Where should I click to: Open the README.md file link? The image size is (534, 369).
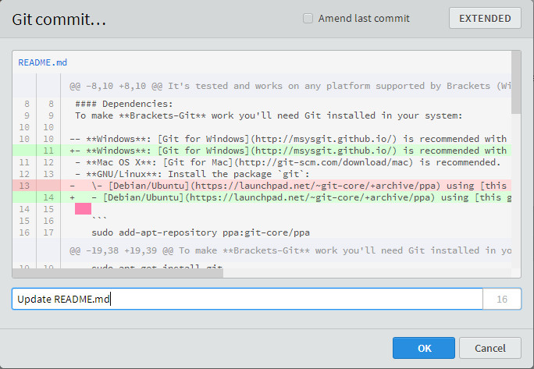43,62
